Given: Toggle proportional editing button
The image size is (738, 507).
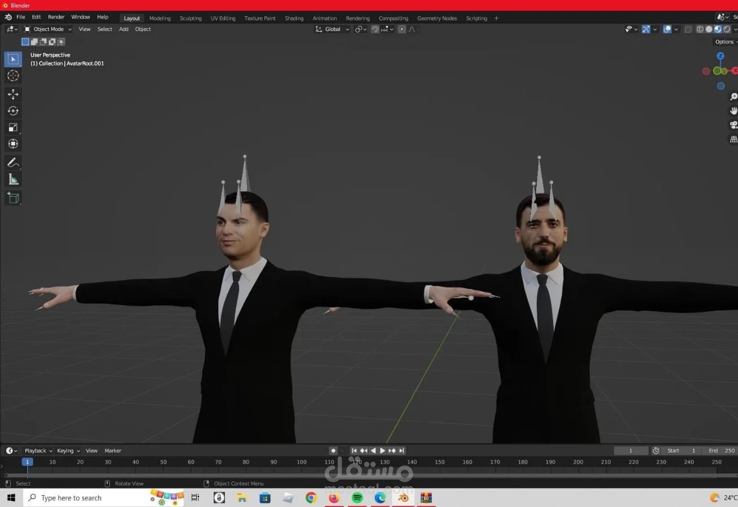Looking at the screenshot, I should pos(401,29).
